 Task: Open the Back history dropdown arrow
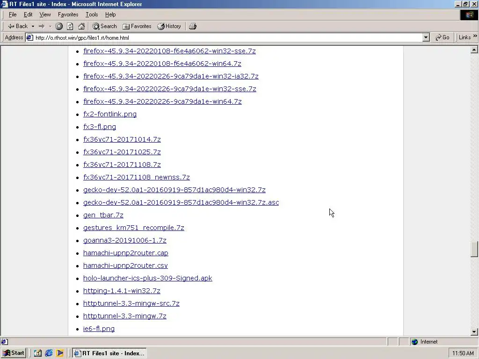pos(33,26)
